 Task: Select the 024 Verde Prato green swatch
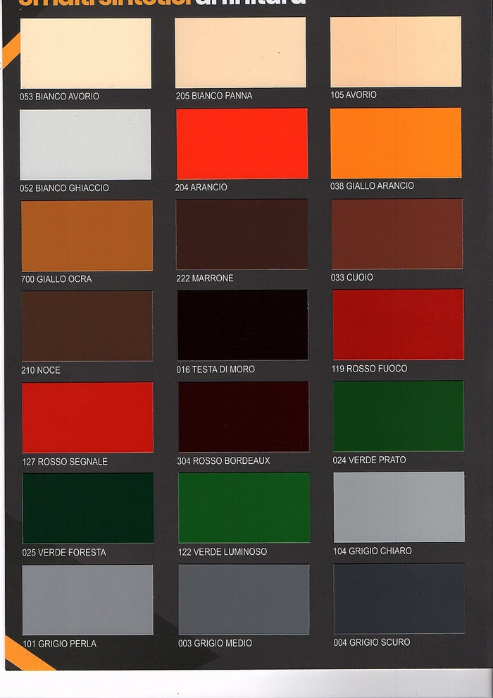[398, 416]
